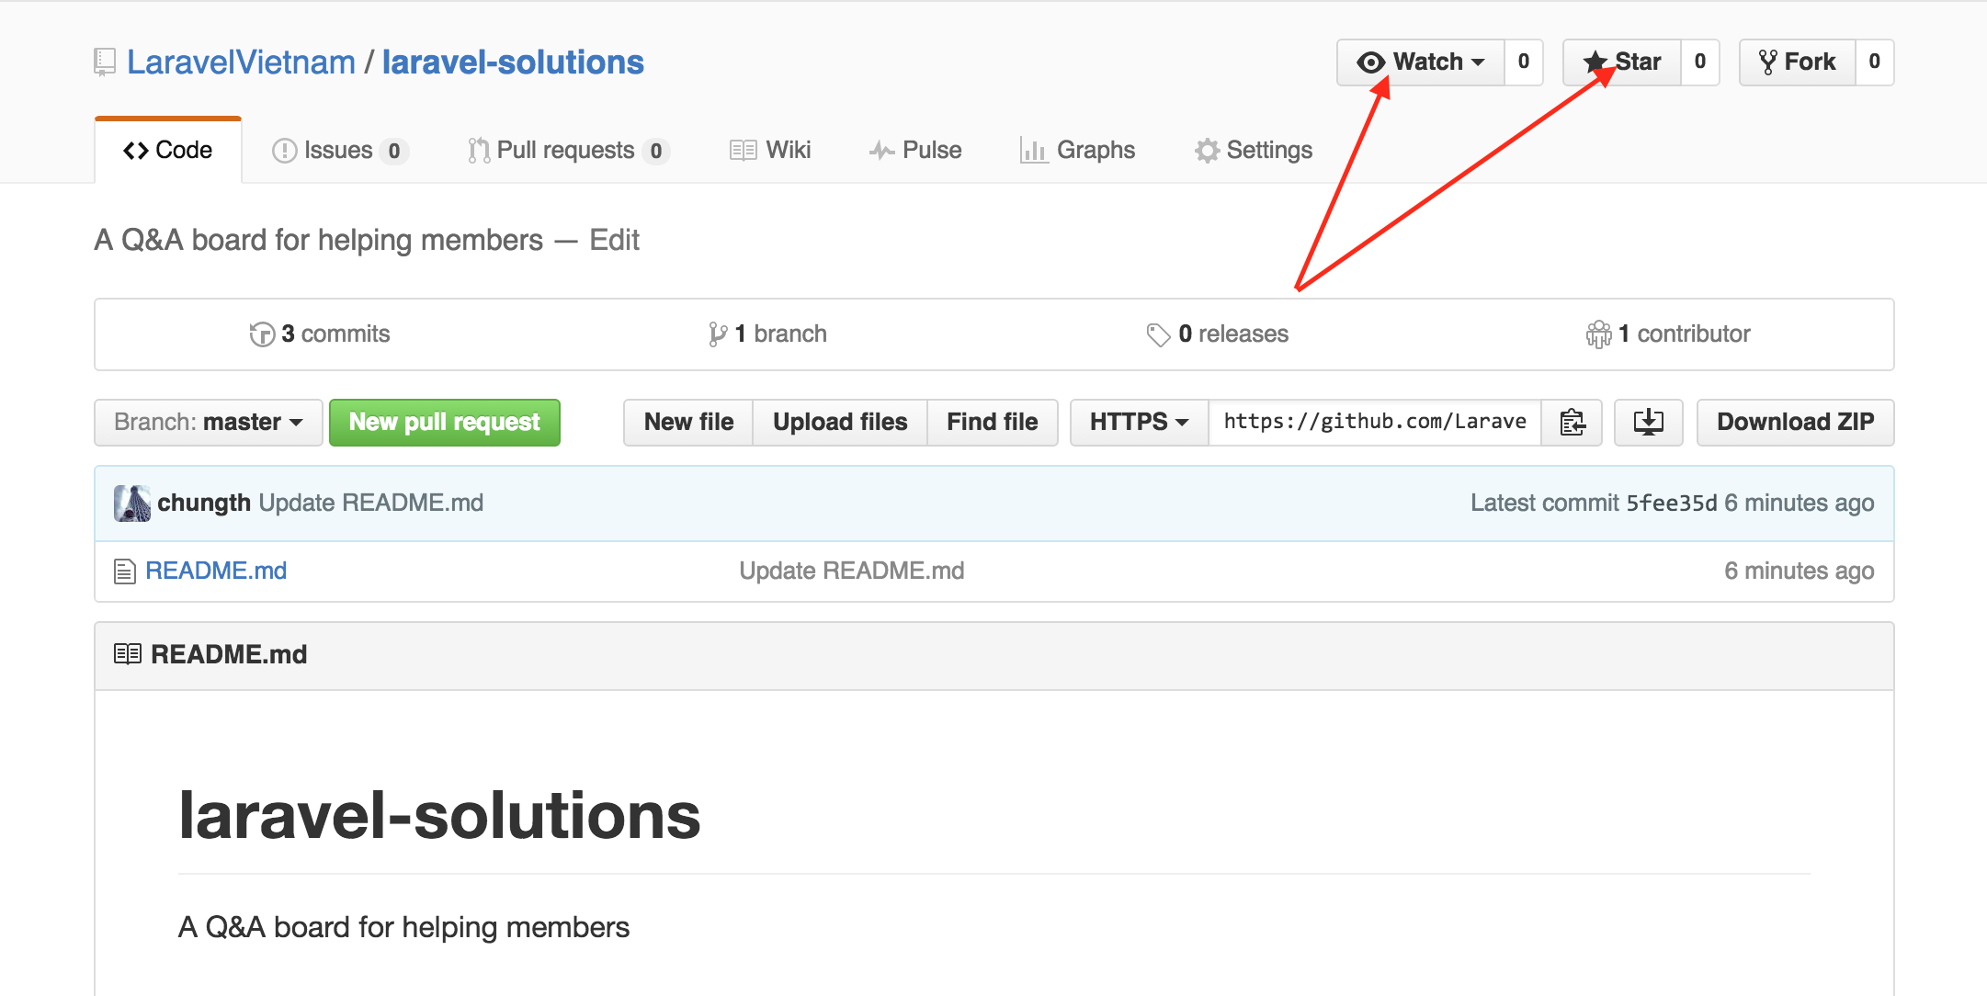Open the README.md file link

216,572
